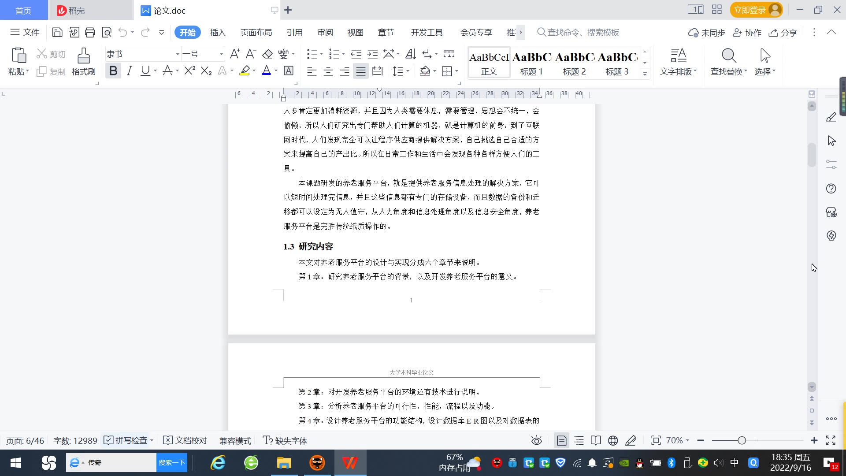Show more ribbon tabs with chevron
The image size is (846, 476).
click(520, 32)
